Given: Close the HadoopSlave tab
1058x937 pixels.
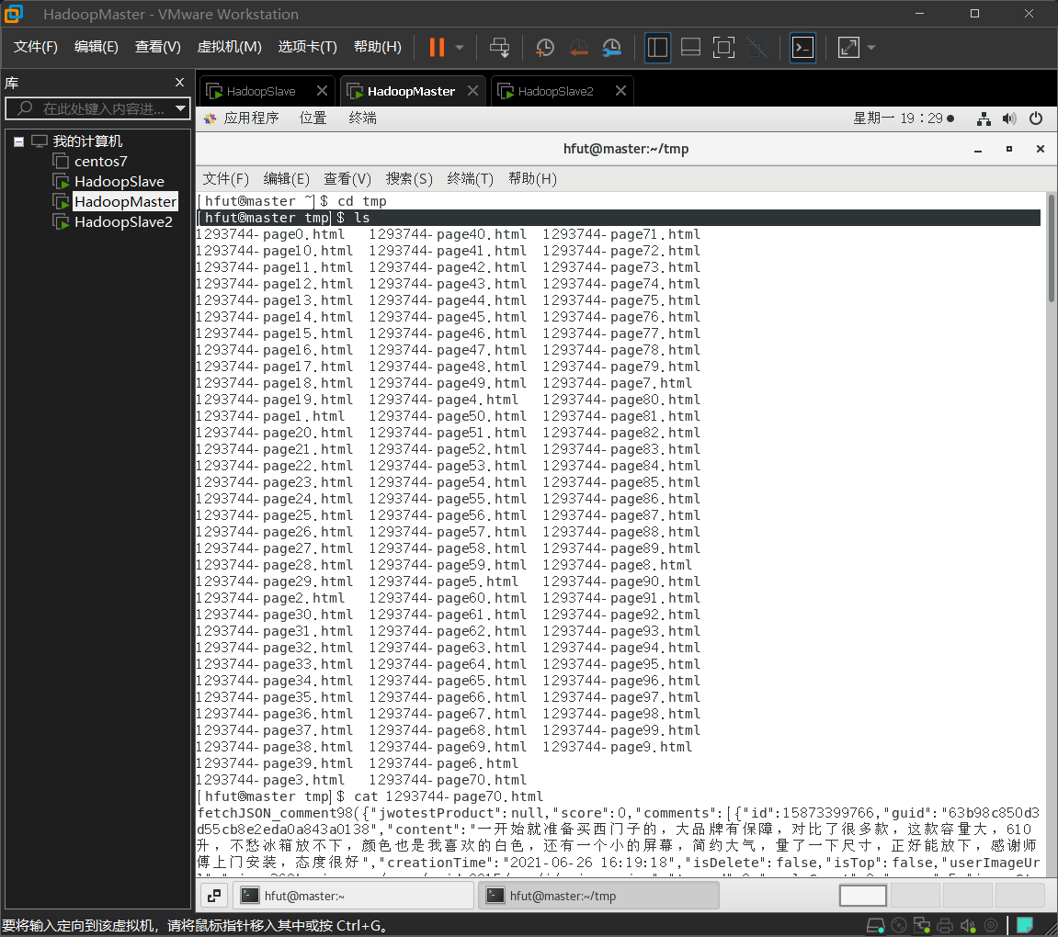Looking at the screenshot, I should pos(322,90).
